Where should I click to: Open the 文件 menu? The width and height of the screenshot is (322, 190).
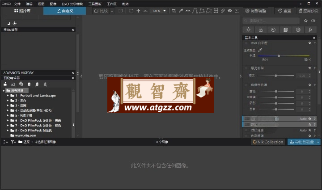(x=17, y=4)
